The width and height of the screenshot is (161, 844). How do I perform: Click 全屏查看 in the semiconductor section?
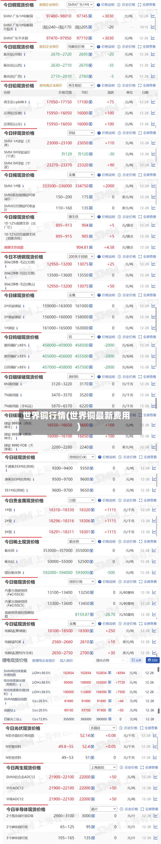(x=149, y=809)
